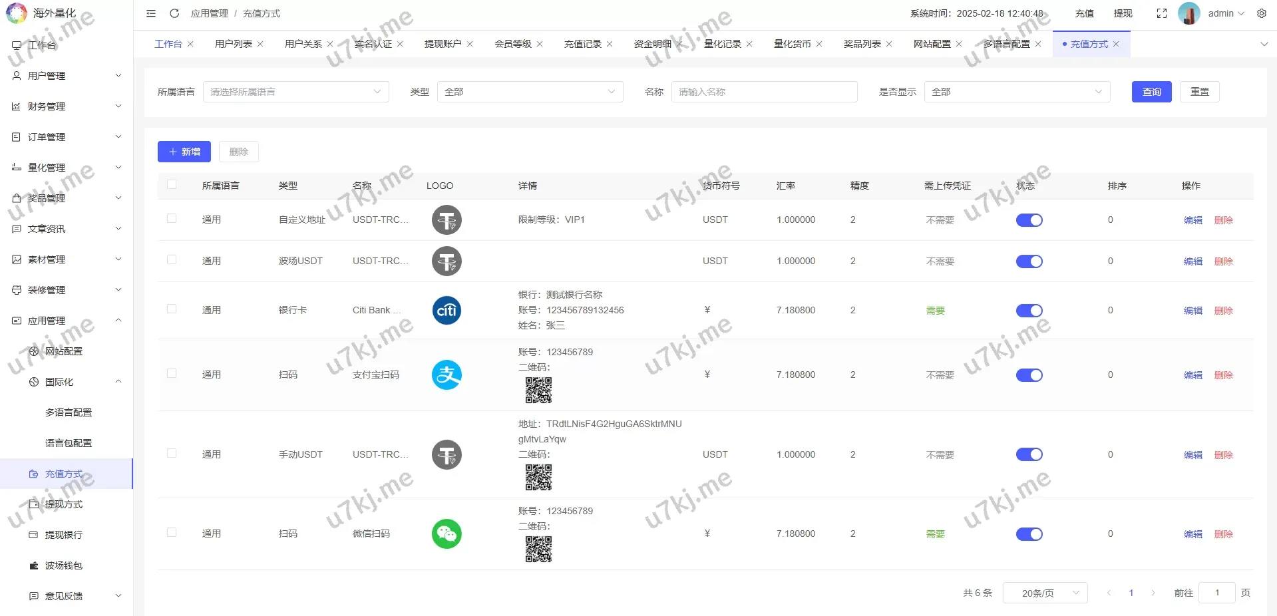Check the select-all checkbox in table header

click(172, 185)
